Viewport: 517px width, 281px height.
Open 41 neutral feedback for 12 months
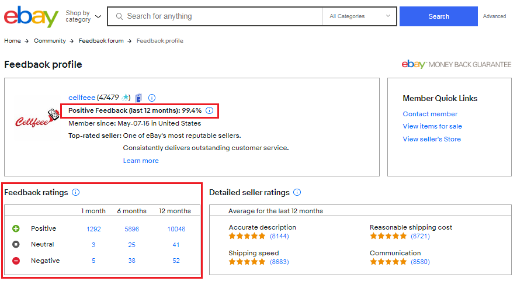[176, 245]
